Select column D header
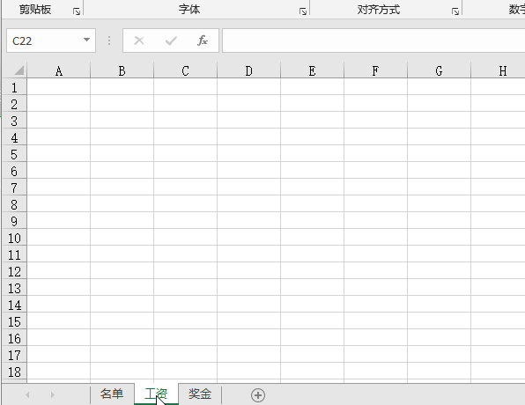 pyautogui.click(x=248, y=70)
